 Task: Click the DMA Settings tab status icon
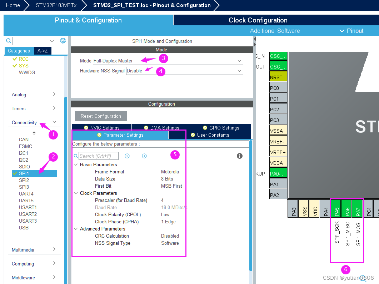click(146, 128)
